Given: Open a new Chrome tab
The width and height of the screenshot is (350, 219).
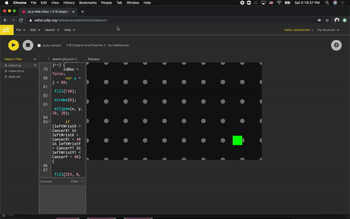Looking at the screenshot, I should pos(83,12).
